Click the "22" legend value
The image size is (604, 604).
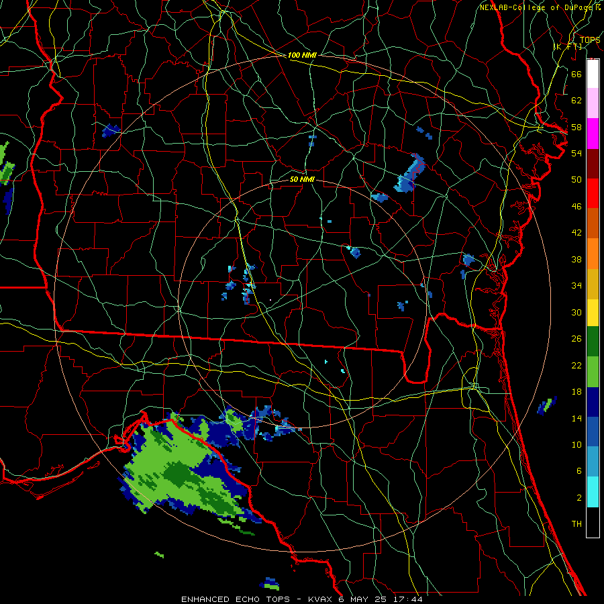[576, 366]
